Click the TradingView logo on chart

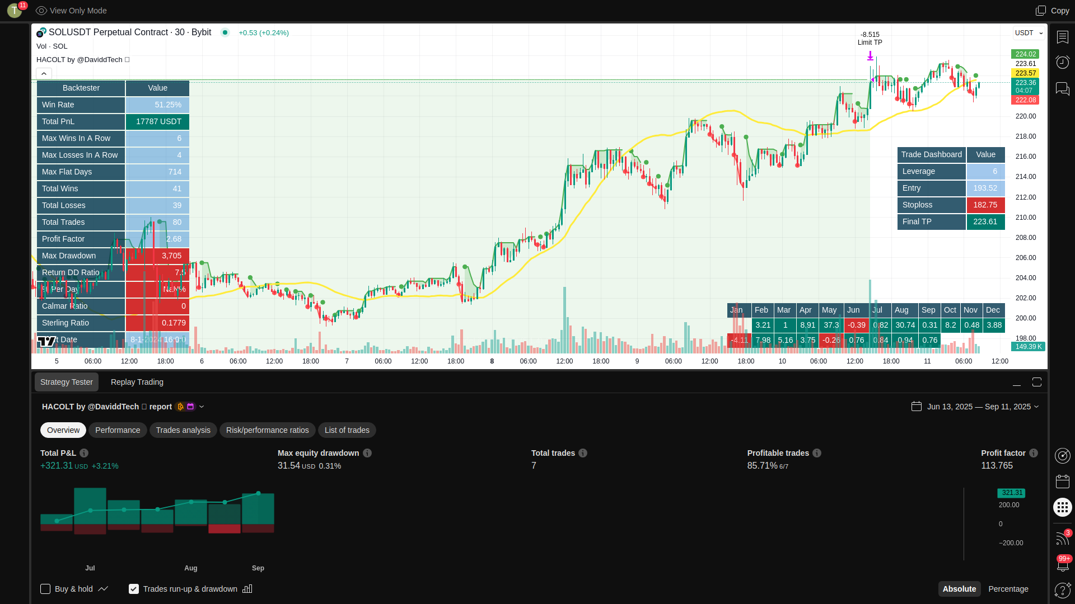tap(46, 341)
